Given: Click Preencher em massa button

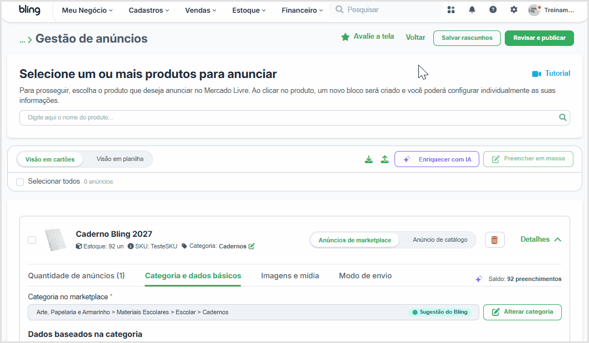Looking at the screenshot, I should click(528, 159).
